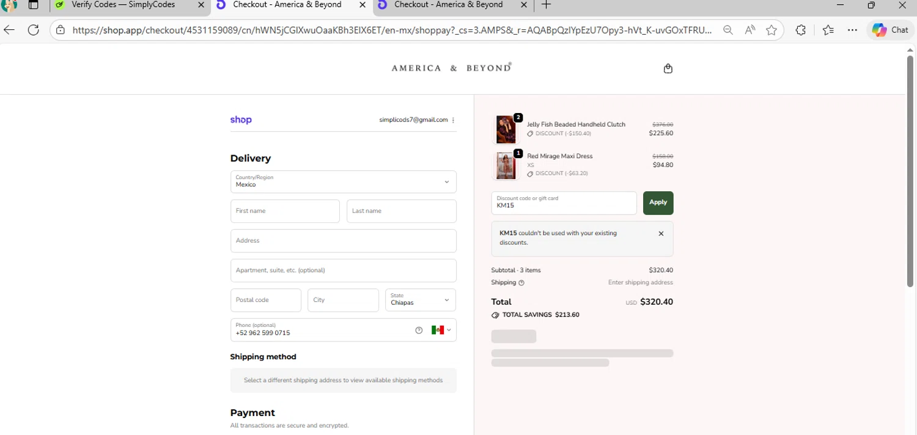
Task: Open browser Settings and more menu
Action: [x=853, y=30]
